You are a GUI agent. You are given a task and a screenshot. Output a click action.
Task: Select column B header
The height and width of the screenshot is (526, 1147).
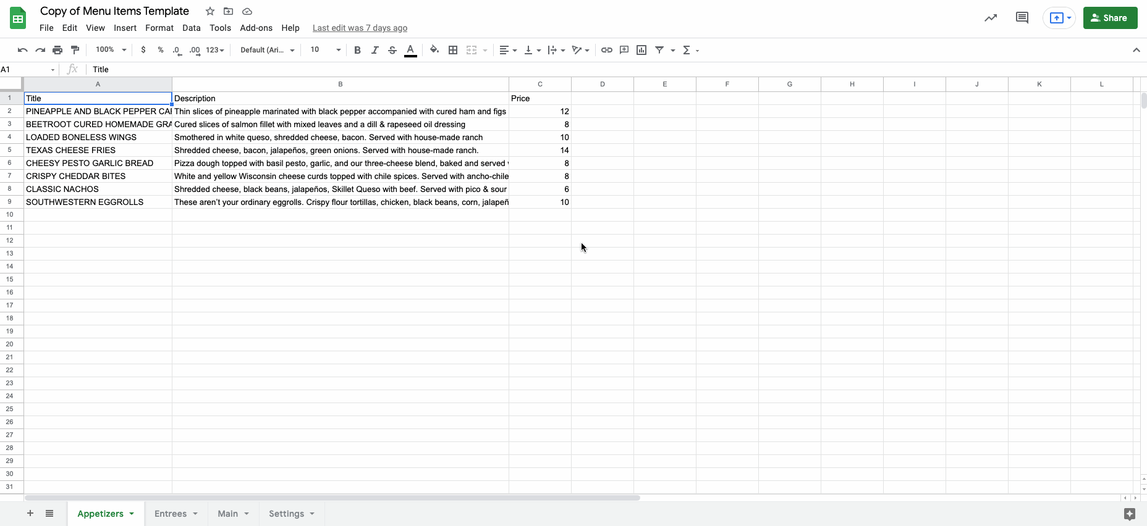coord(341,84)
